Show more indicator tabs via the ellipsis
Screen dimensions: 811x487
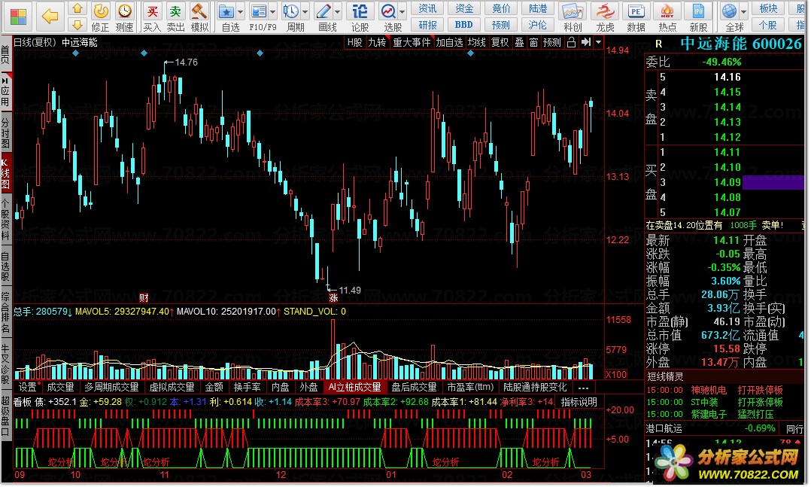tap(584, 387)
